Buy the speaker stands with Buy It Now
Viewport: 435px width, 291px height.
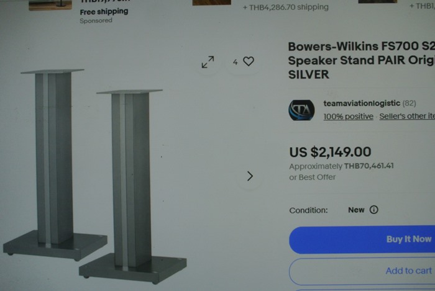click(x=362, y=240)
